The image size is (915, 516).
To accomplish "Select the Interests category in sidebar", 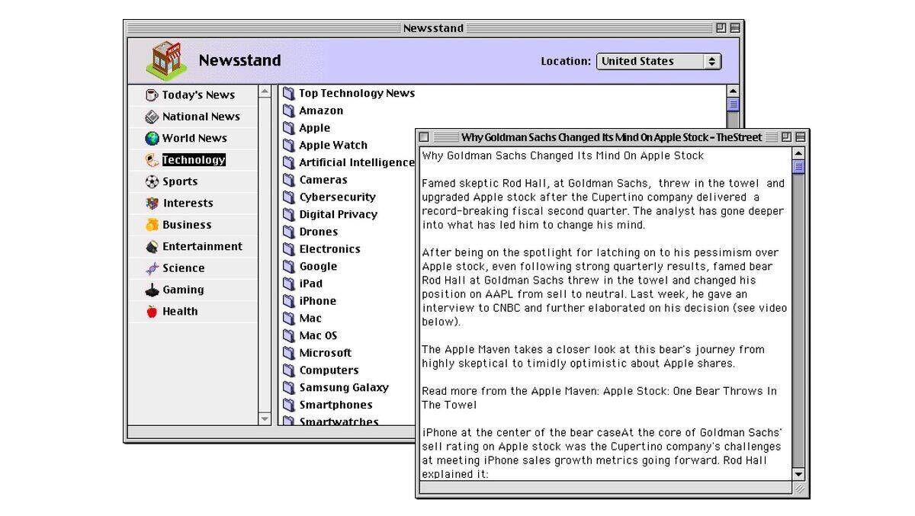I will point(188,204).
